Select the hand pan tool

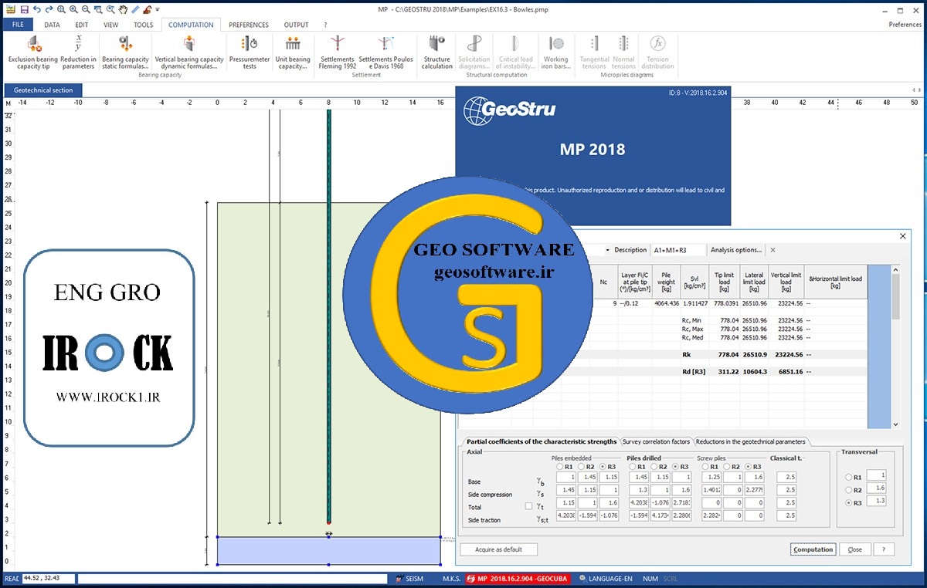point(123,9)
